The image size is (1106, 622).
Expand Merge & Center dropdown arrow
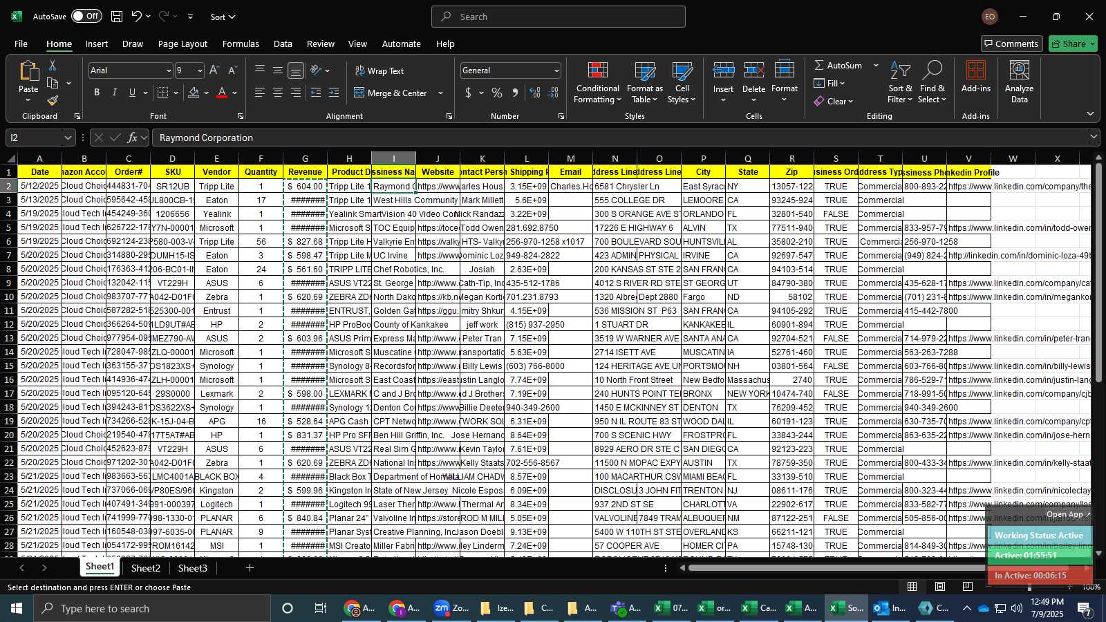(x=440, y=93)
